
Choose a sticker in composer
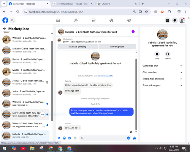pyautogui.click(x=70, y=138)
